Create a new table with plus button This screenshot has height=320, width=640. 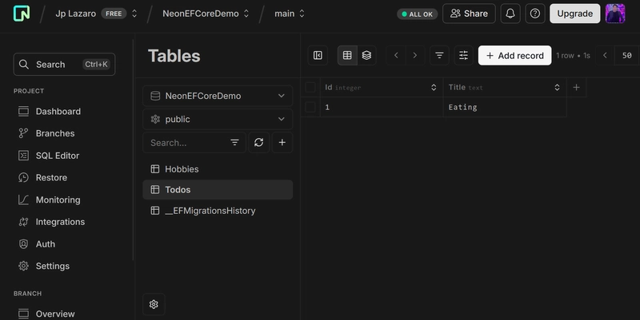282,143
